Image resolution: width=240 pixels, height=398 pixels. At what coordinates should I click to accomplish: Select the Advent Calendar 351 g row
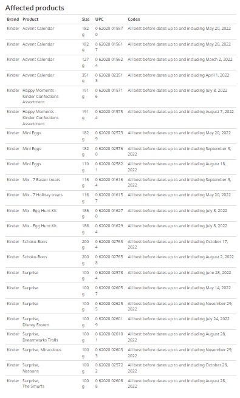coord(121,78)
